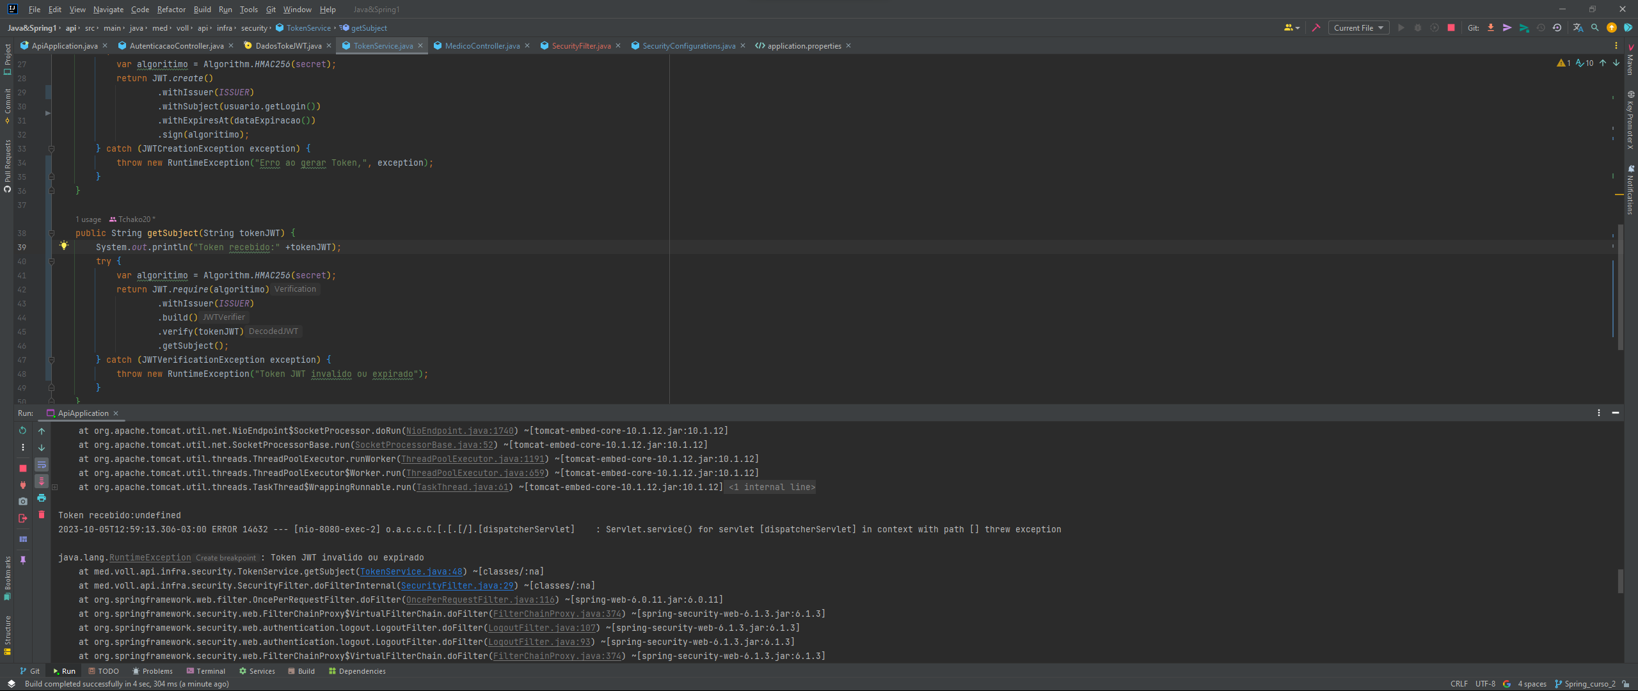Open SecurityFilter.java:29 stack trace link
This screenshot has width=1638, height=691.
tap(457, 585)
